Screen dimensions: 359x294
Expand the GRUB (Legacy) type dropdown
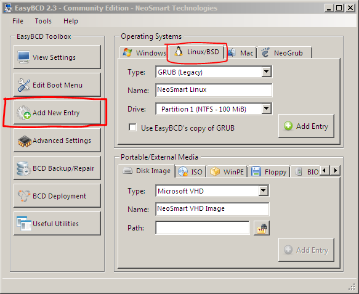(266, 71)
